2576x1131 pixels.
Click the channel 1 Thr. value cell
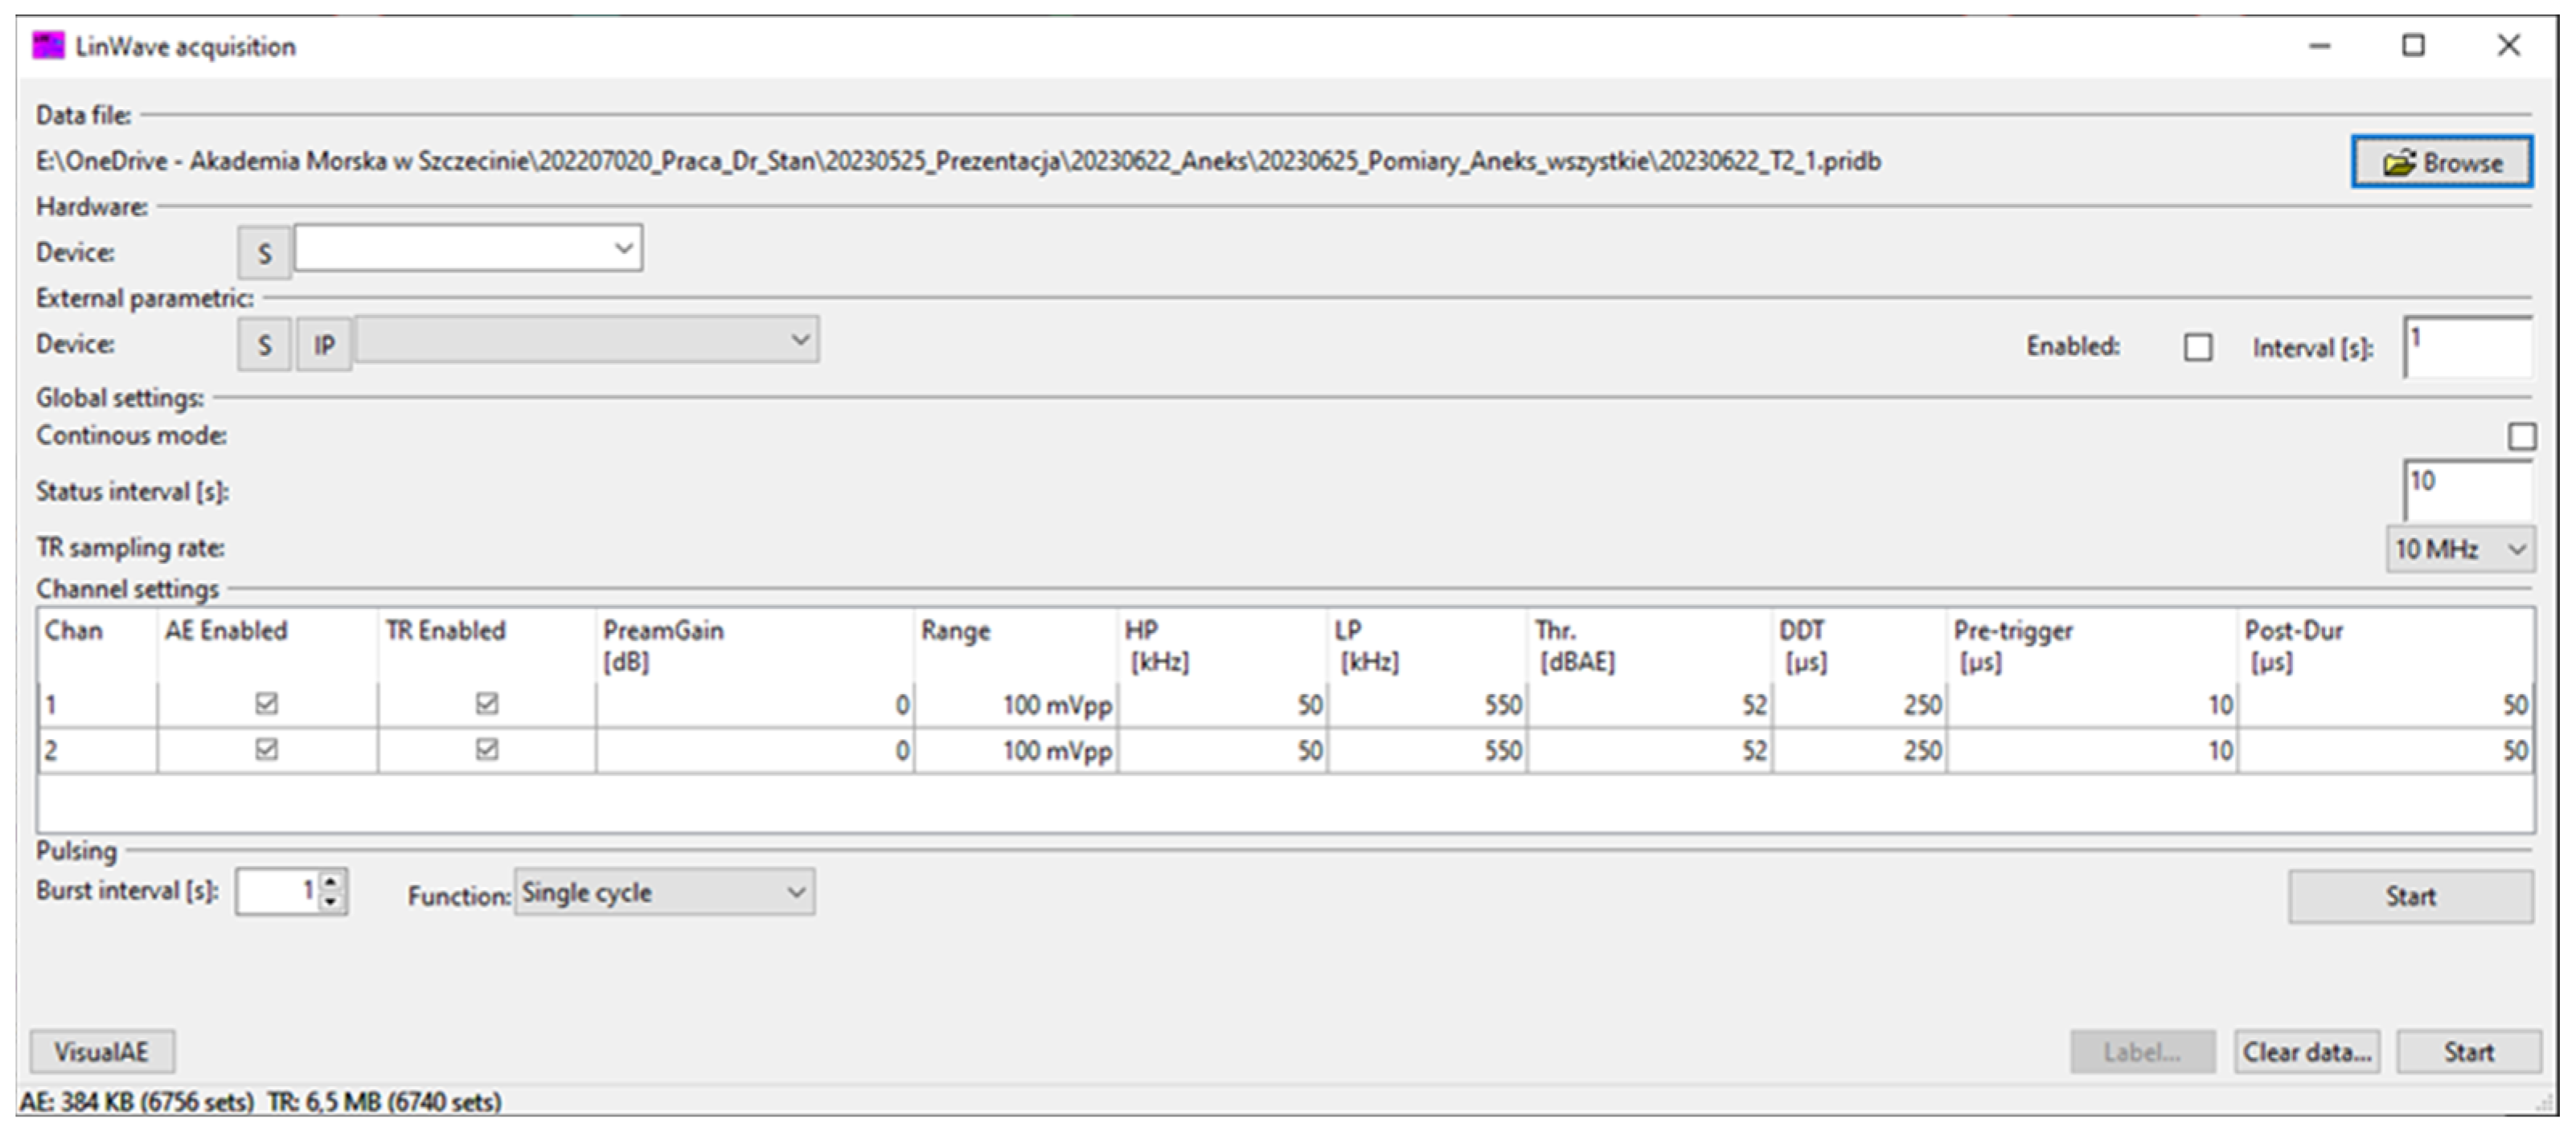click(1650, 705)
